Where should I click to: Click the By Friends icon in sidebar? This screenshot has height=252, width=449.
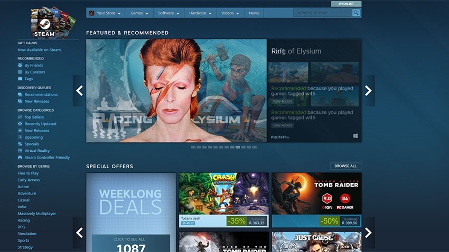click(20, 65)
